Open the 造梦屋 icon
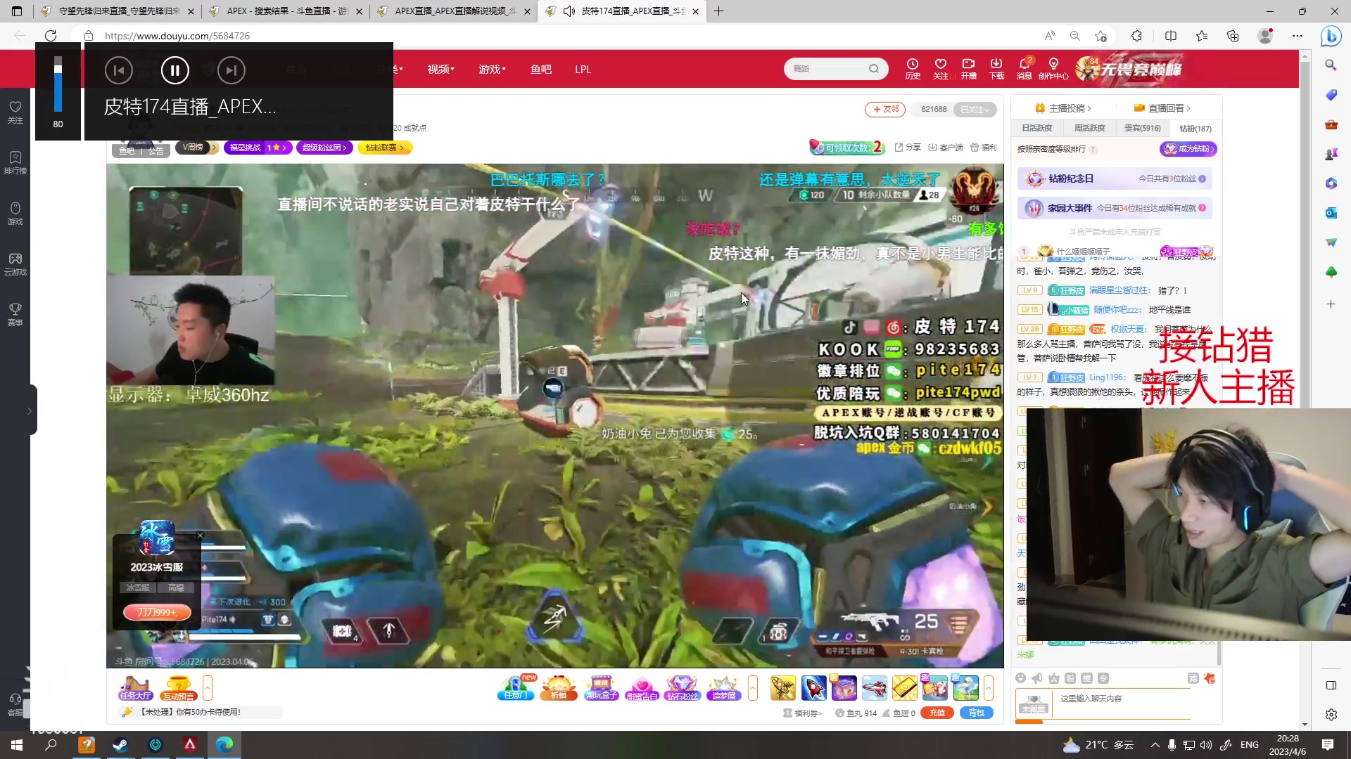 (x=723, y=688)
